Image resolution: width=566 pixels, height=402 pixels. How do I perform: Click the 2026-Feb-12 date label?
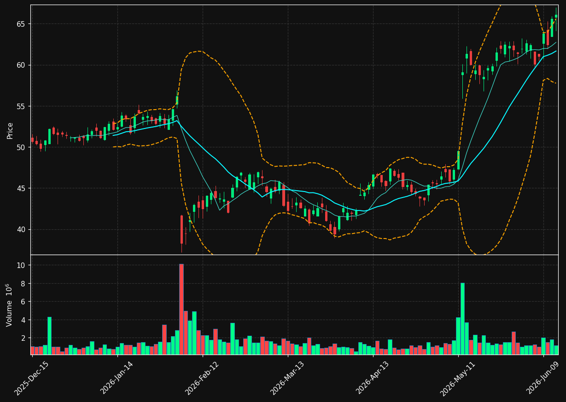pyautogui.click(x=202, y=379)
